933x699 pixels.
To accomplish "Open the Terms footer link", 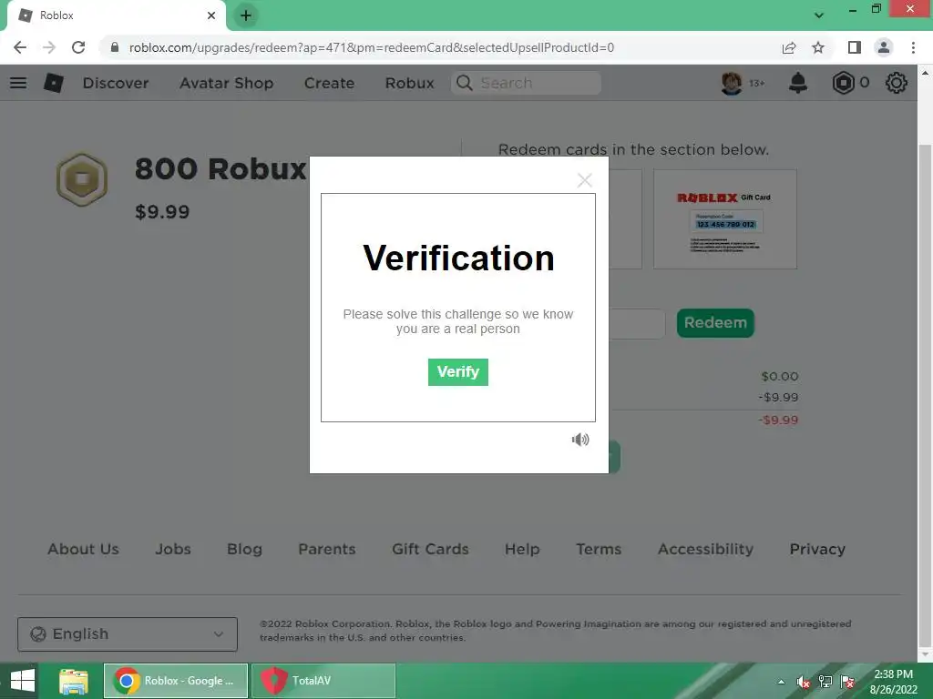I will (x=599, y=549).
